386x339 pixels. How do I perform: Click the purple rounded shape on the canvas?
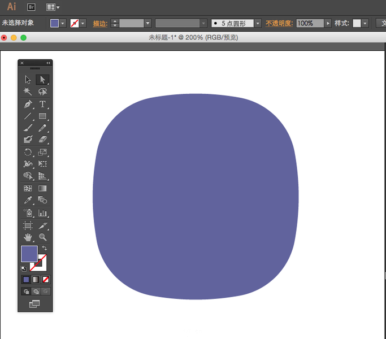(x=196, y=197)
